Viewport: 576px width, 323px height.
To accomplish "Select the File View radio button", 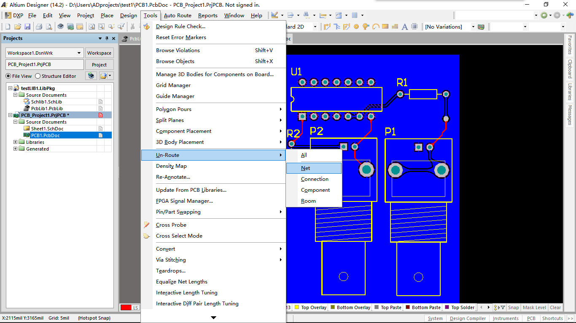I will (8, 76).
